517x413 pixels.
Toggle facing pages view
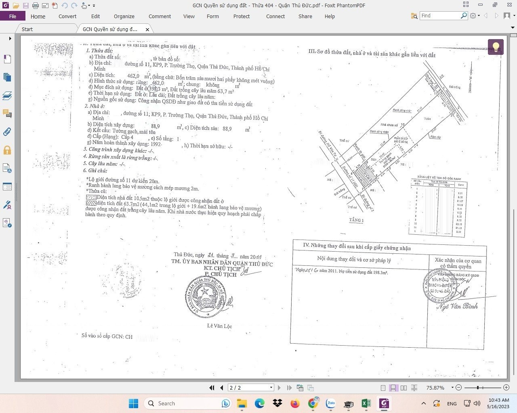click(404, 388)
